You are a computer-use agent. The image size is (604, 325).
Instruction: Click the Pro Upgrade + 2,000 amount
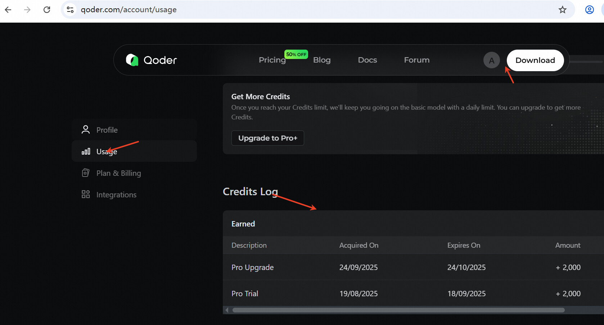pyautogui.click(x=568, y=267)
